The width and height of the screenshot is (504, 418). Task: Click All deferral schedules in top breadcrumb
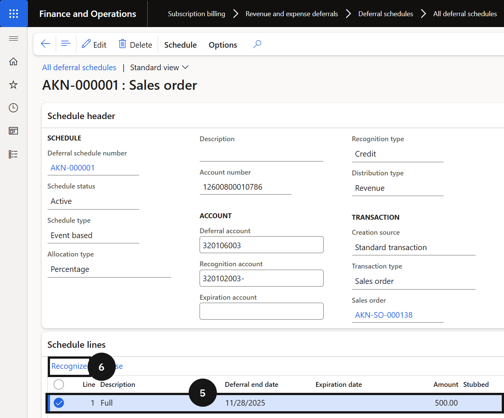(465, 14)
